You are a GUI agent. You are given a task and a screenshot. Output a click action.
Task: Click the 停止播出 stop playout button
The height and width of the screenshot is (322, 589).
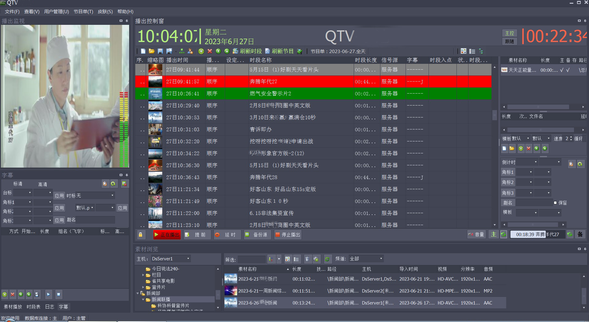pos(288,235)
